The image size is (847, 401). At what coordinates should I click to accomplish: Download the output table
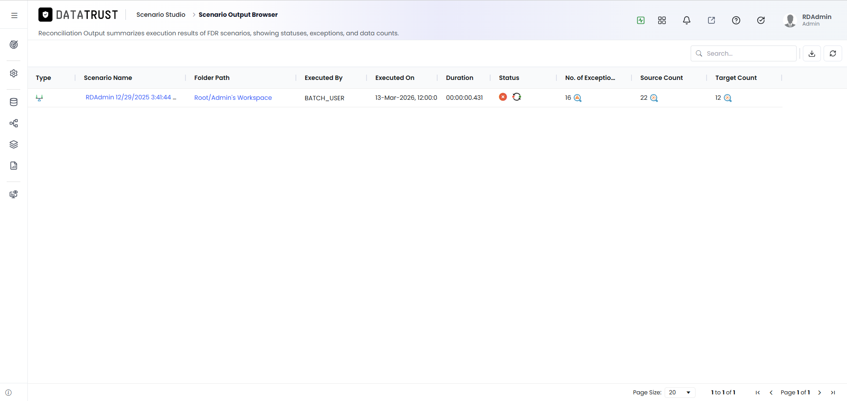812,53
